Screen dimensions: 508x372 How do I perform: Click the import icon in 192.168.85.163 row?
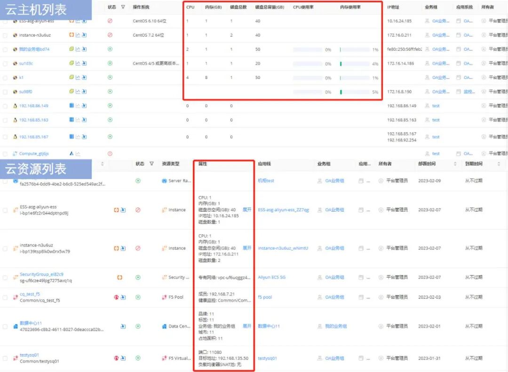point(84,120)
